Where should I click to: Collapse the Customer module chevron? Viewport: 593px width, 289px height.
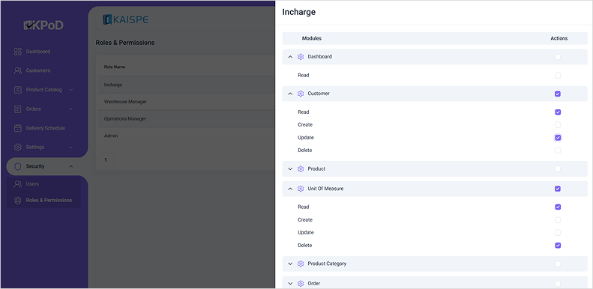click(290, 94)
